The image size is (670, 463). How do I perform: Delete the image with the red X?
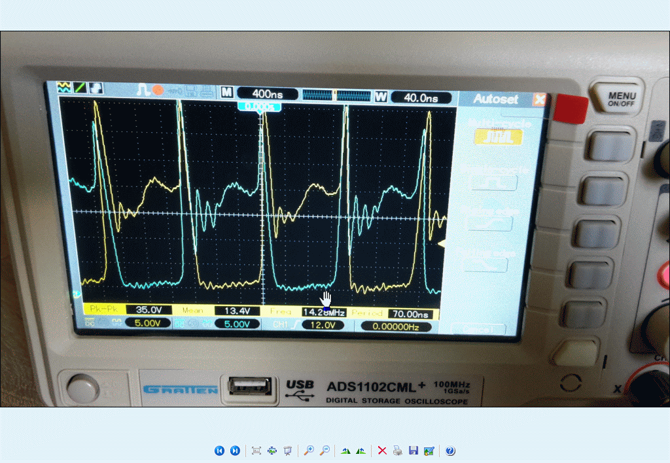click(382, 451)
